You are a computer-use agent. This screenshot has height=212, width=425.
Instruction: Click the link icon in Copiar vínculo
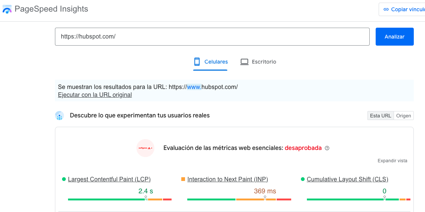click(386, 9)
